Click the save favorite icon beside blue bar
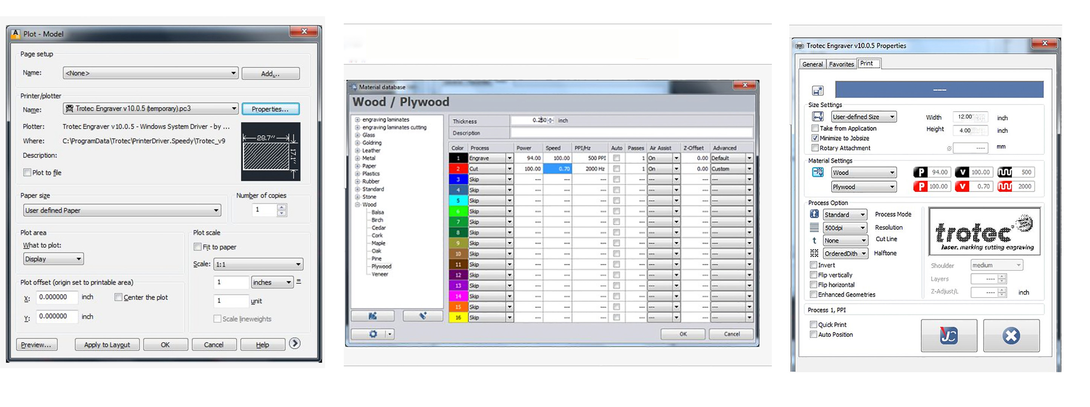The height and width of the screenshot is (407, 1090). [817, 90]
